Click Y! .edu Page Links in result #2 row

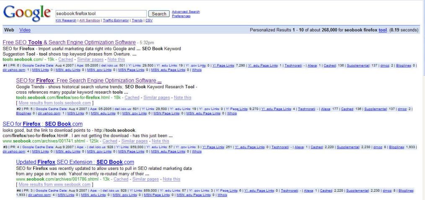276,109
